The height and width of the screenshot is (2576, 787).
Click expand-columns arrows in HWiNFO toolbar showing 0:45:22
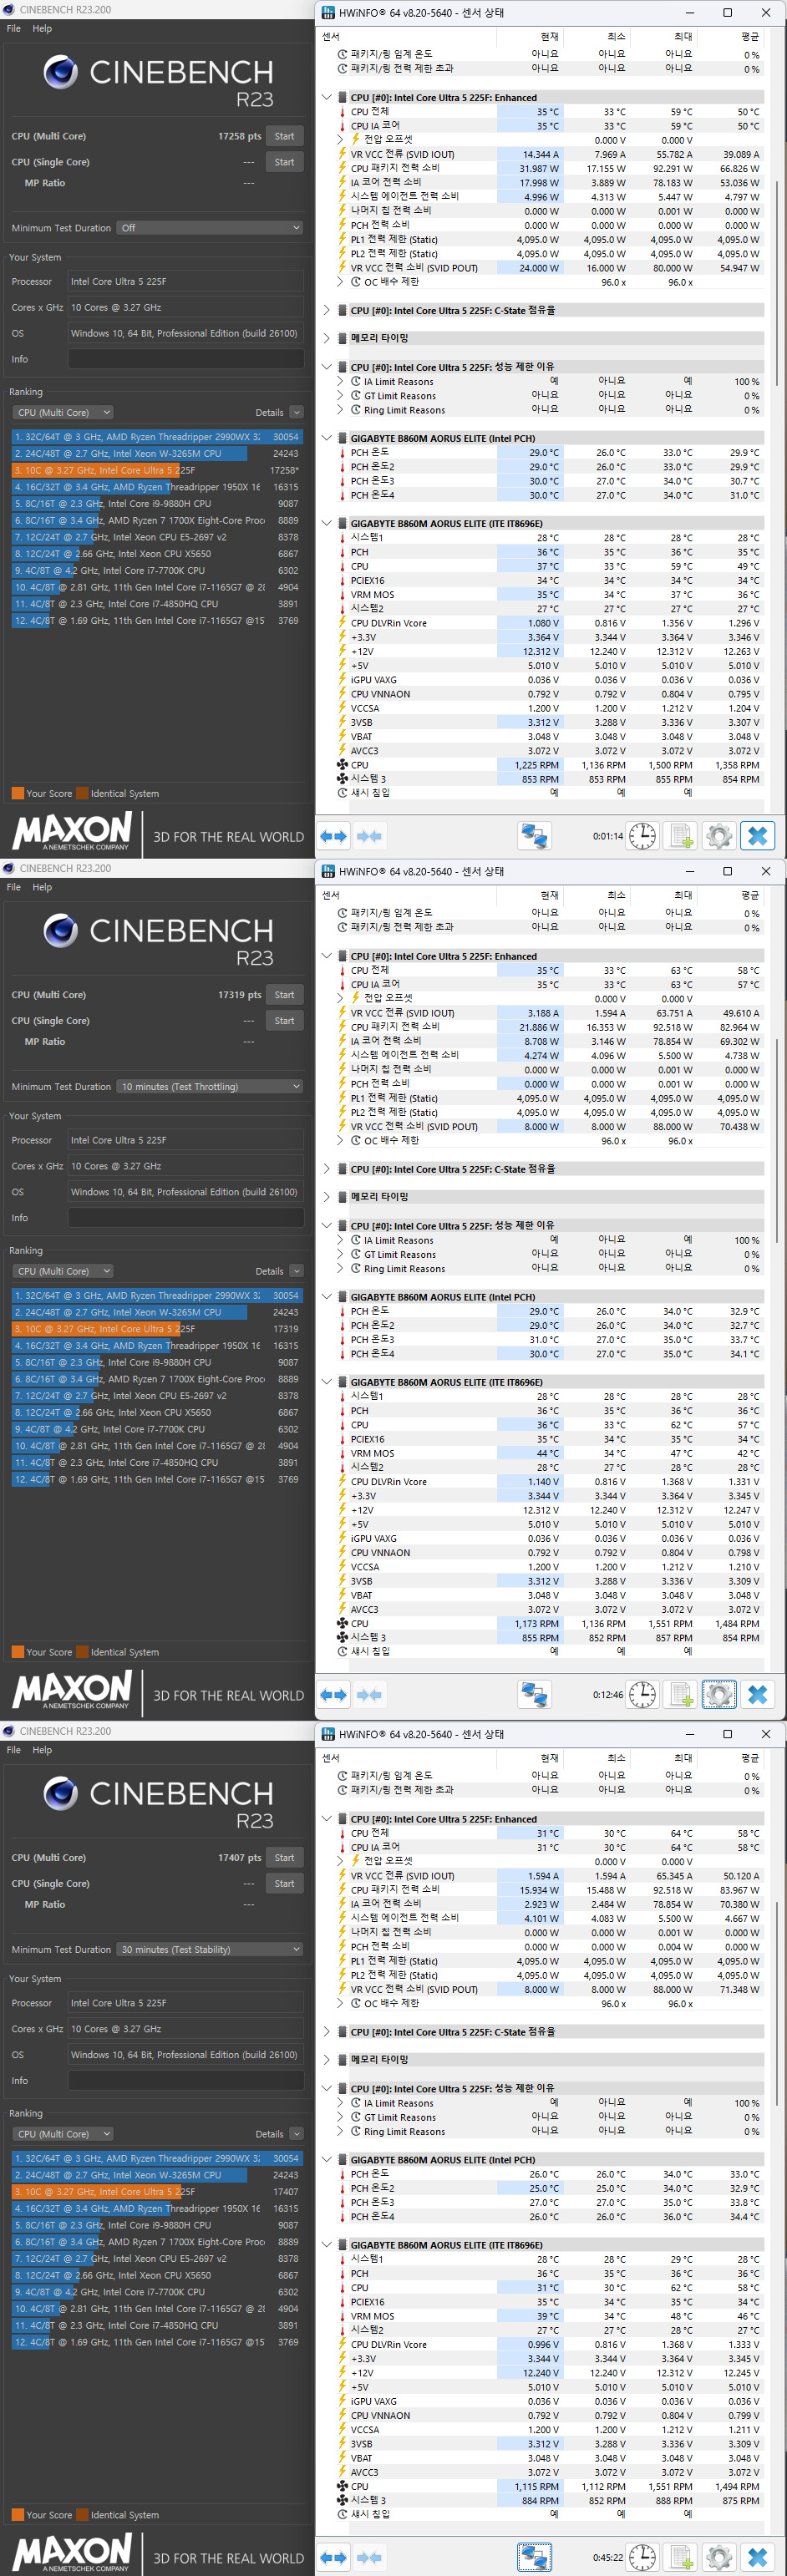tap(333, 2557)
